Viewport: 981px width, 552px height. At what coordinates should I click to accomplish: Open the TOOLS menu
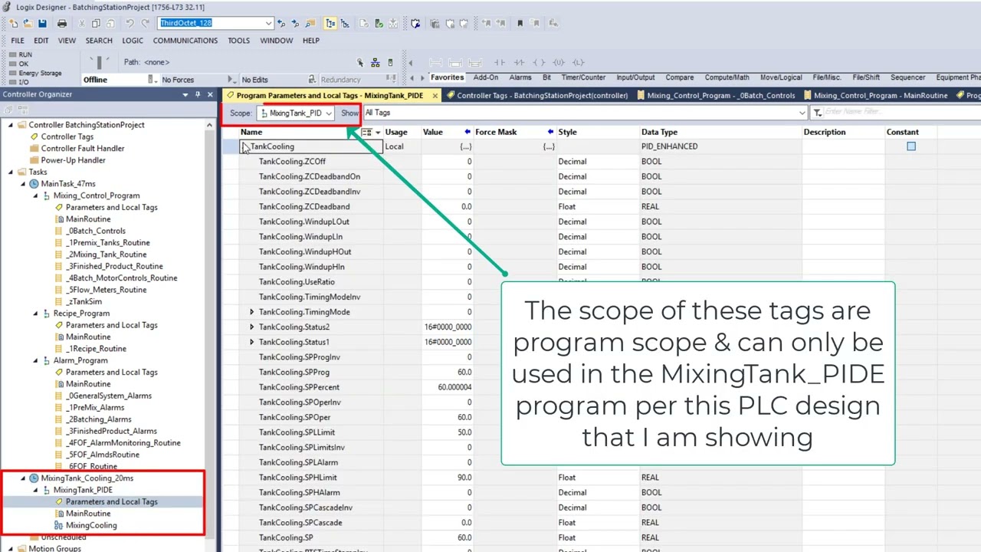coord(238,41)
